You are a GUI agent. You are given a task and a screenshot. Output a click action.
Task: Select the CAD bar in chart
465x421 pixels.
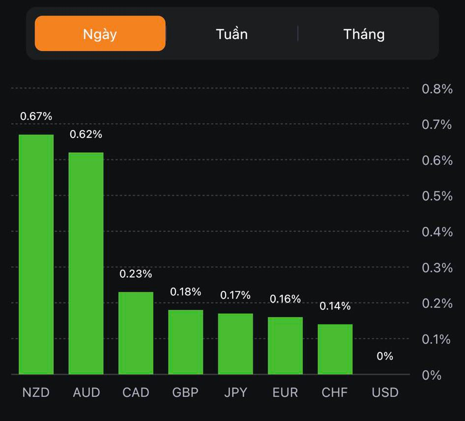coord(136,333)
